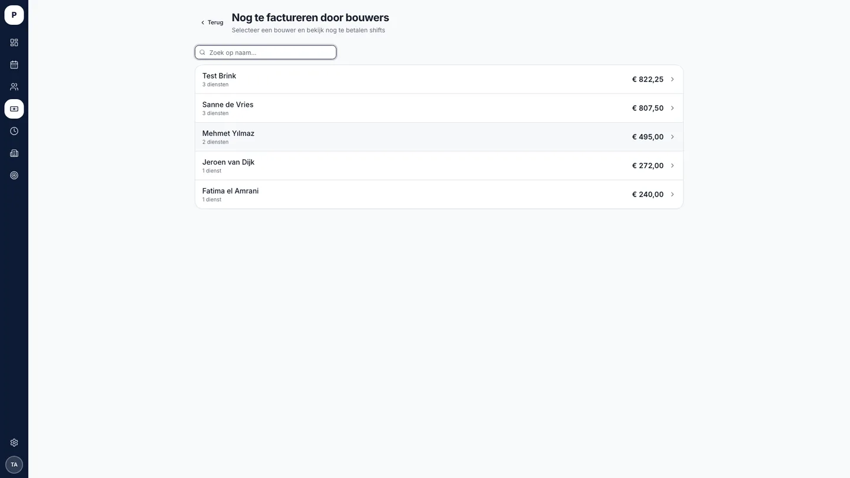Click the subtitle 'Selecteer een bouwer en bekijk'
Viewport: 850px width, 478px height.
click(x=278, y=30)
